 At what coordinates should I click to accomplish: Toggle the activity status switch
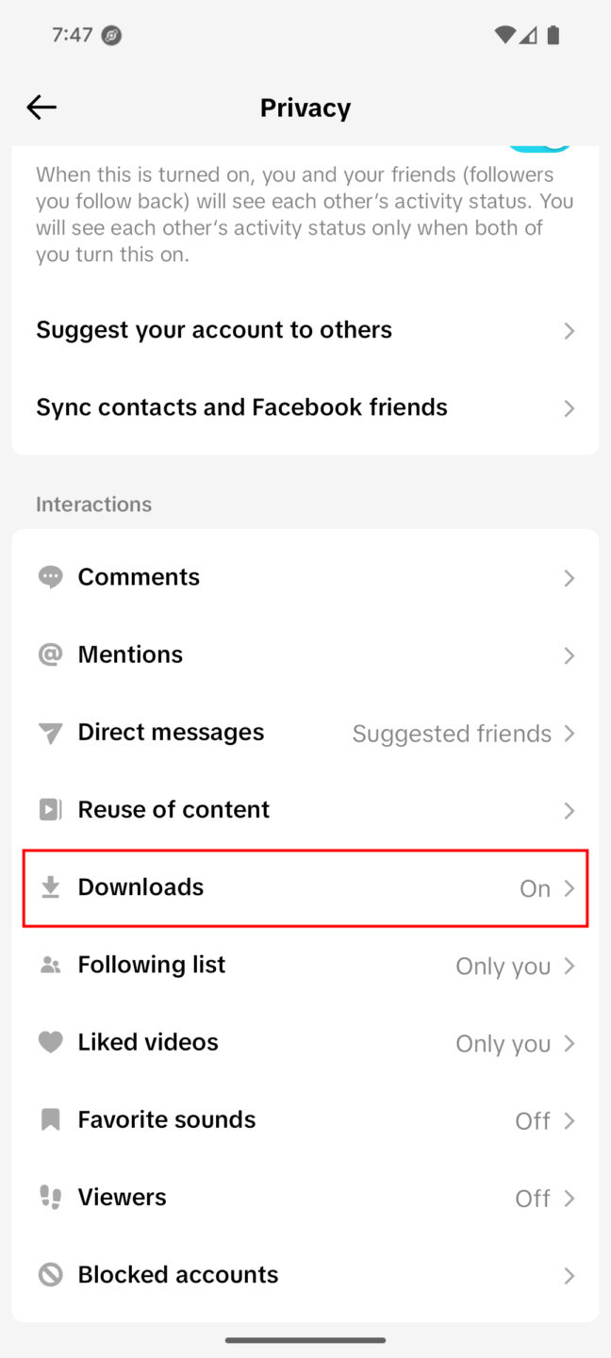click(x=541, y=148)
